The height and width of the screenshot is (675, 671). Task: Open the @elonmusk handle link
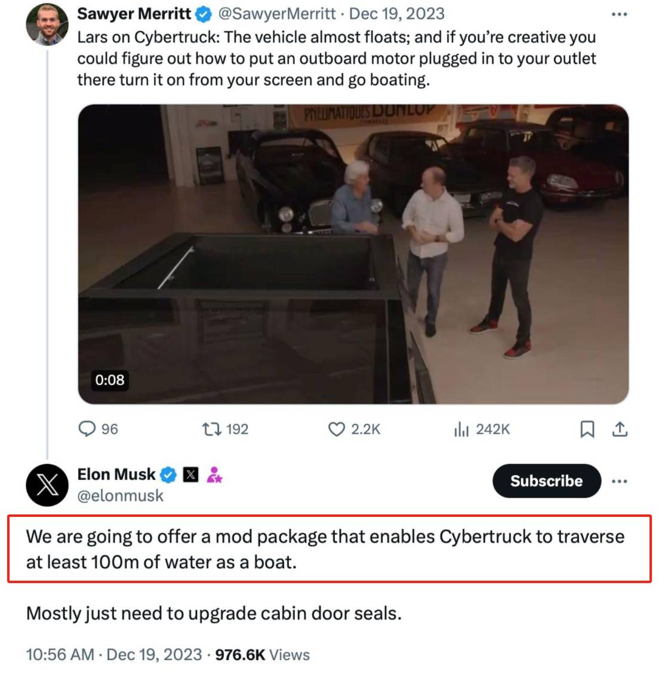(121, 496)
